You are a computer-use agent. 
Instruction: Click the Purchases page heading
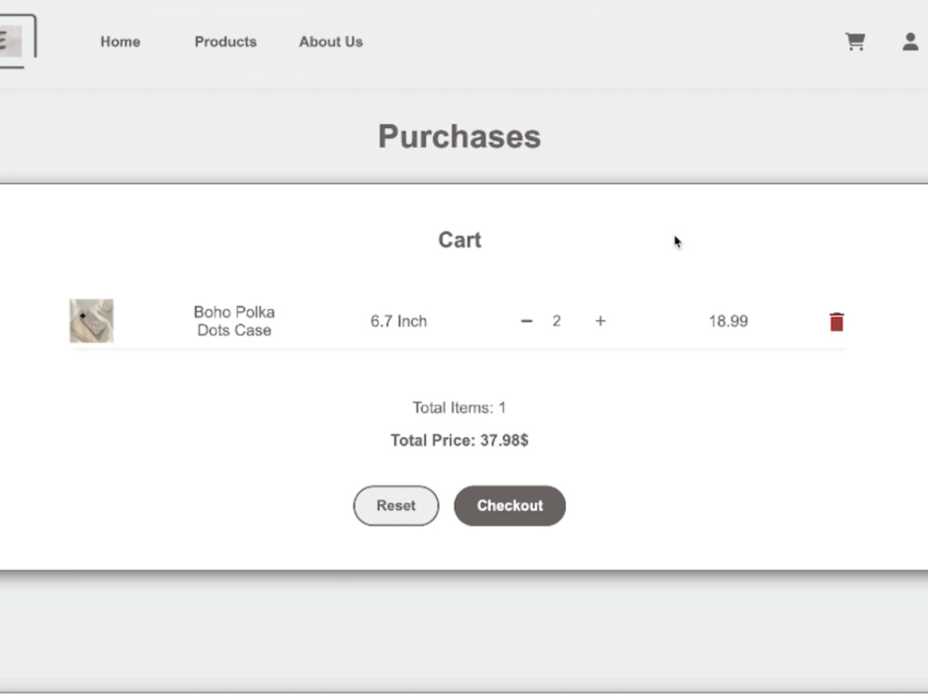(459, 136)
